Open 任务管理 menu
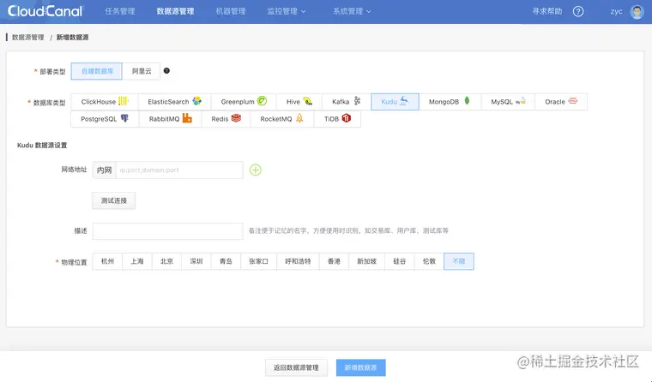The image size is (652, 382). pos(120,11)
